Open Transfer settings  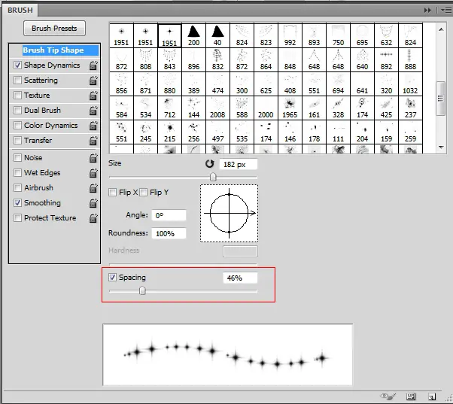(x=38, y=141)
